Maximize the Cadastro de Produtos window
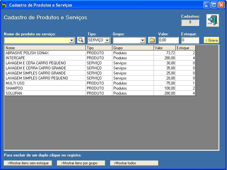Screen dimensions: 227x170 [x=214, y=5]
